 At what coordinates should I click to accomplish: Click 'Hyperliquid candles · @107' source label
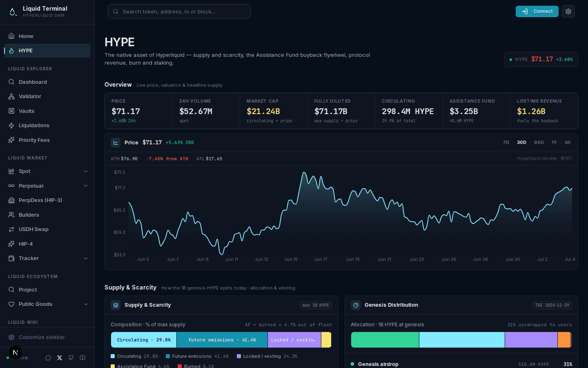(x=545, y=158)
